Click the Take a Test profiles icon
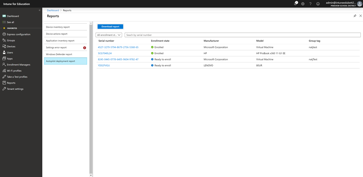This screenshot has height=177, width=363. click(4, 77)
